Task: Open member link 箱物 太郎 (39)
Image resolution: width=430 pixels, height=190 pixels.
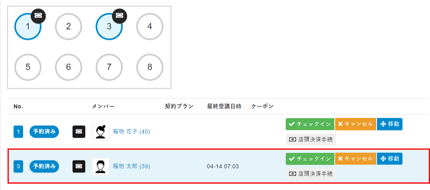Action: (131, 166)
